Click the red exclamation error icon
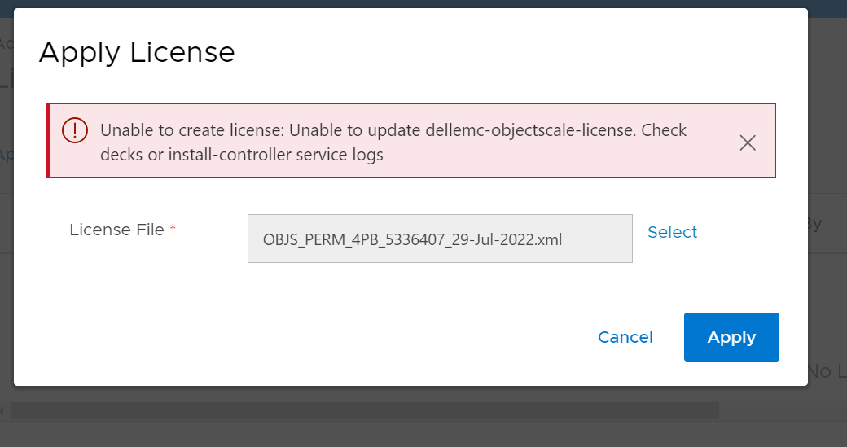This screenshot has width=847, height=447. coord(75,130)
